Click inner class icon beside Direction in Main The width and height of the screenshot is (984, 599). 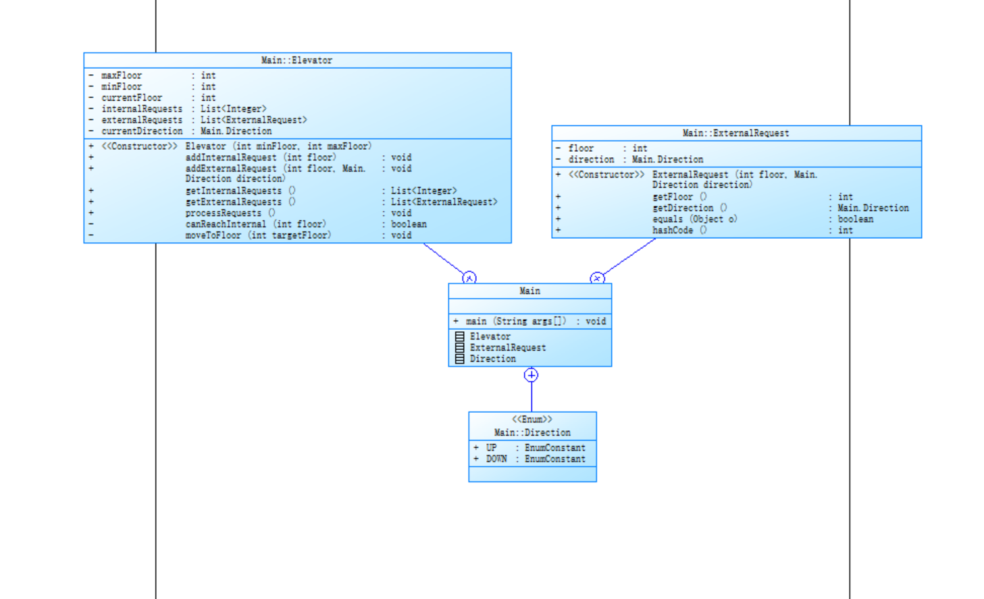click(x=460, y=359)
